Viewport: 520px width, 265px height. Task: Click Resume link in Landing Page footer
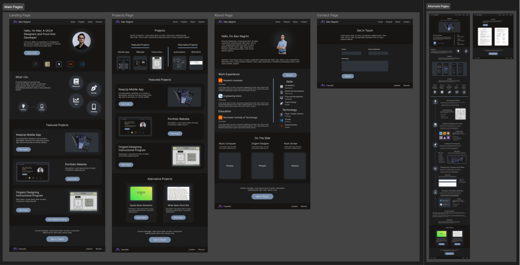[99, 249]
